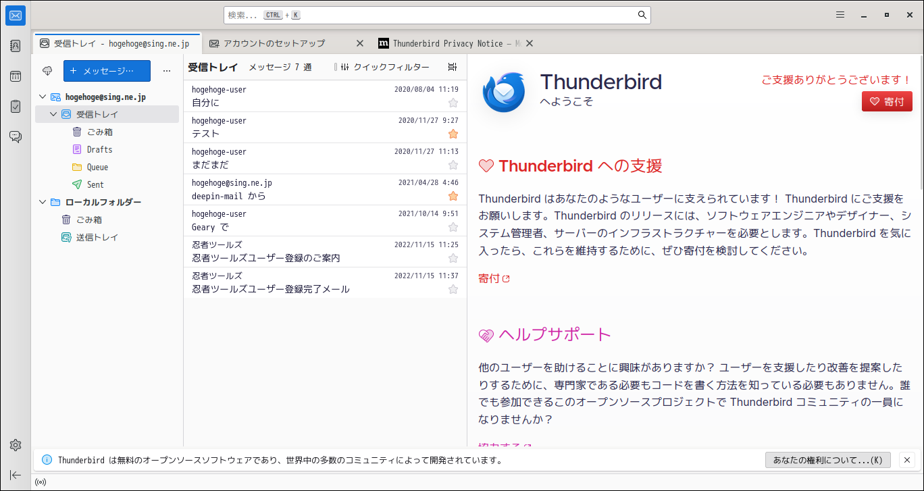Close the Thunderbird Privacy Notice tab
This screenshot has width=924, height=491.
530,43
